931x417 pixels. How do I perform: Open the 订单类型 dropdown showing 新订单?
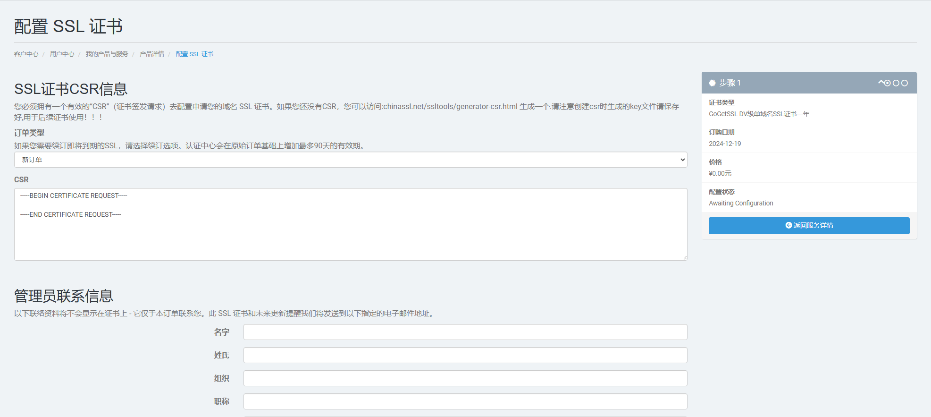pos(351,160)
